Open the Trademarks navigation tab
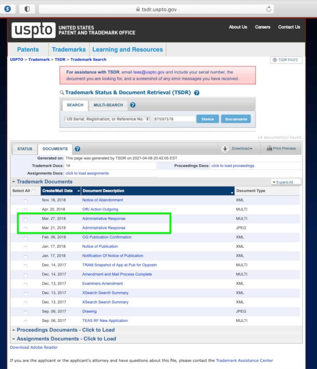Viewport: 317px width, 369px height. (69, 49)
